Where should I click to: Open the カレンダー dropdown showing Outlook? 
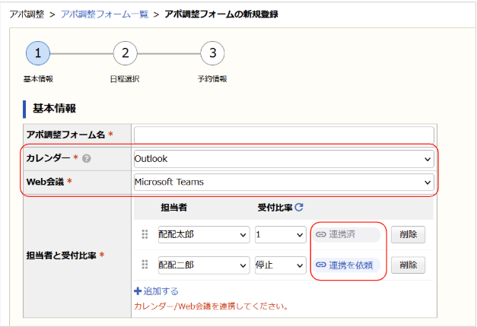(x=283, y=160)
